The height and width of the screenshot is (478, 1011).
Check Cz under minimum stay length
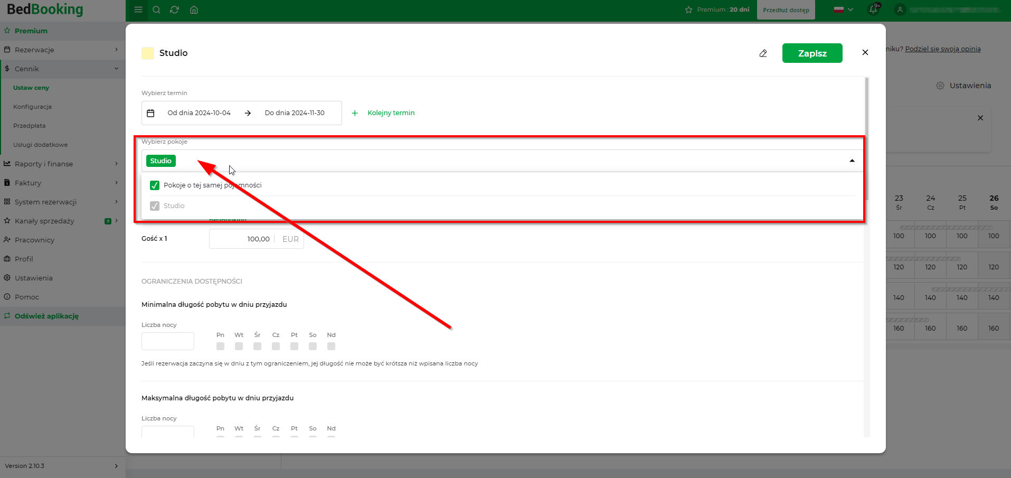pyautogui.click(x=276, y=346)
